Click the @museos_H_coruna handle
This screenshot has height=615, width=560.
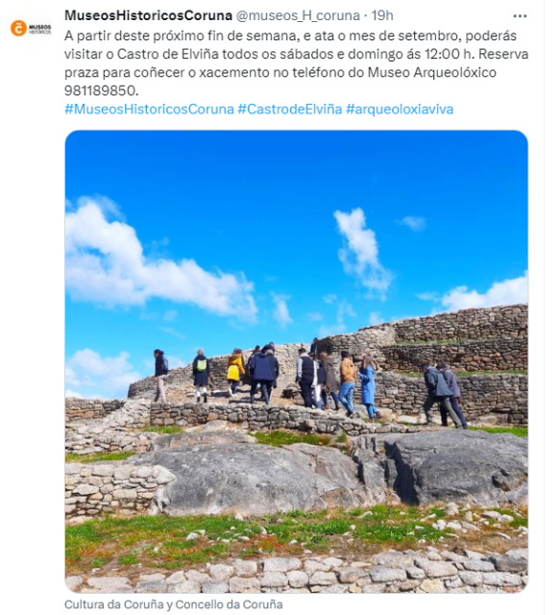point(298,15)
